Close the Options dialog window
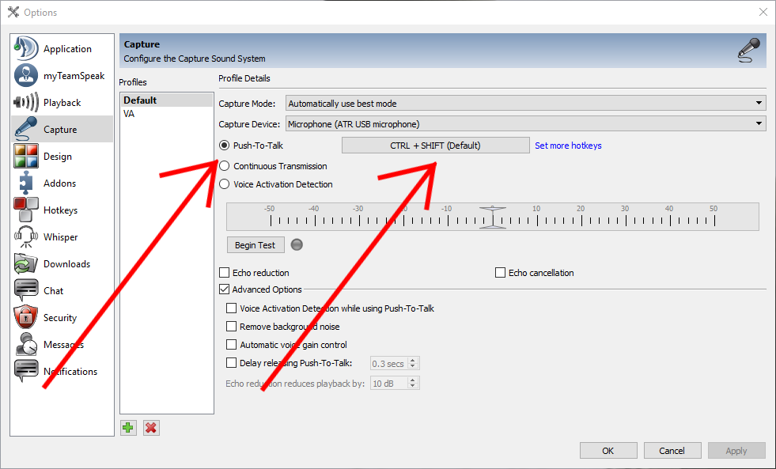 (763, 12)
